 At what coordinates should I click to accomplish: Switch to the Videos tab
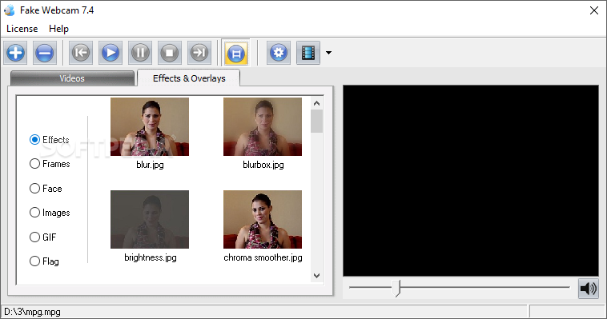click(72, 78)
